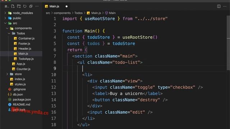Open Counter.js file

[23, 69]
